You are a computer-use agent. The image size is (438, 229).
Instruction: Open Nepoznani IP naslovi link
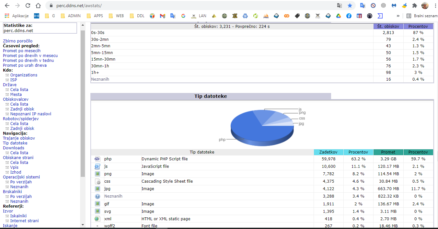(31, 114)
